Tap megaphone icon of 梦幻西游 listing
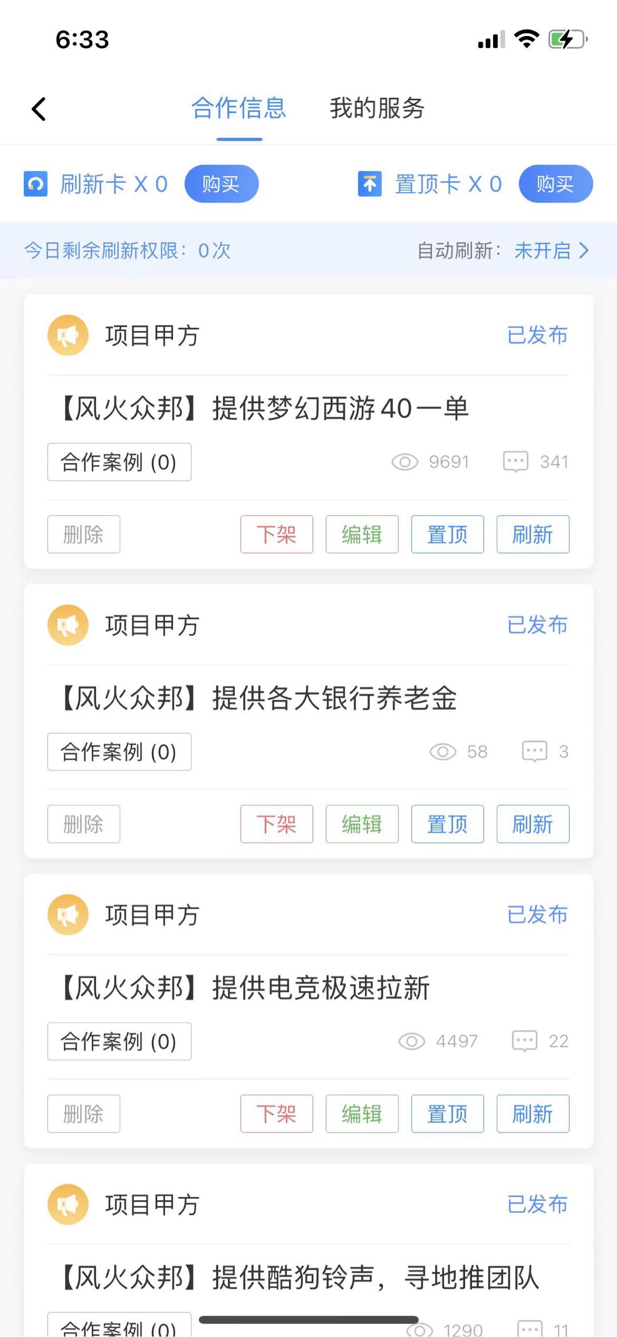617x1337 pixels. [68, 335]
